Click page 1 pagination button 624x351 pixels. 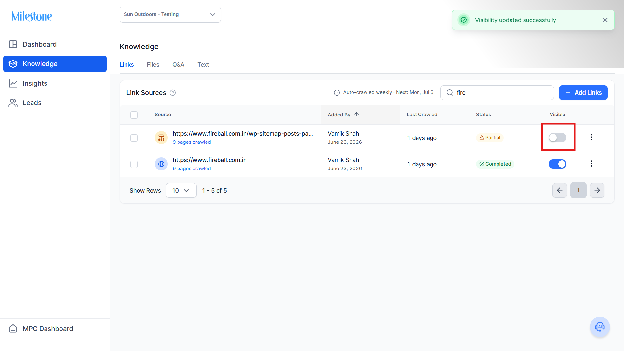[578, 190]
